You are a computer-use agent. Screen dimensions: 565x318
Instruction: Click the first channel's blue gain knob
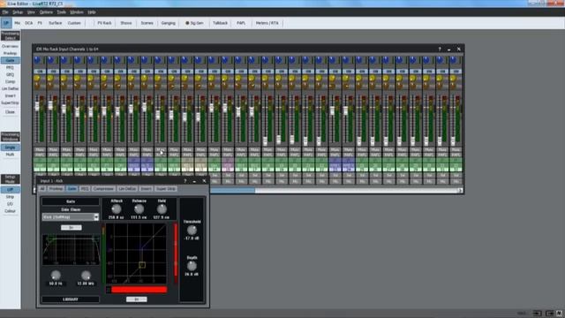[37, 60]
